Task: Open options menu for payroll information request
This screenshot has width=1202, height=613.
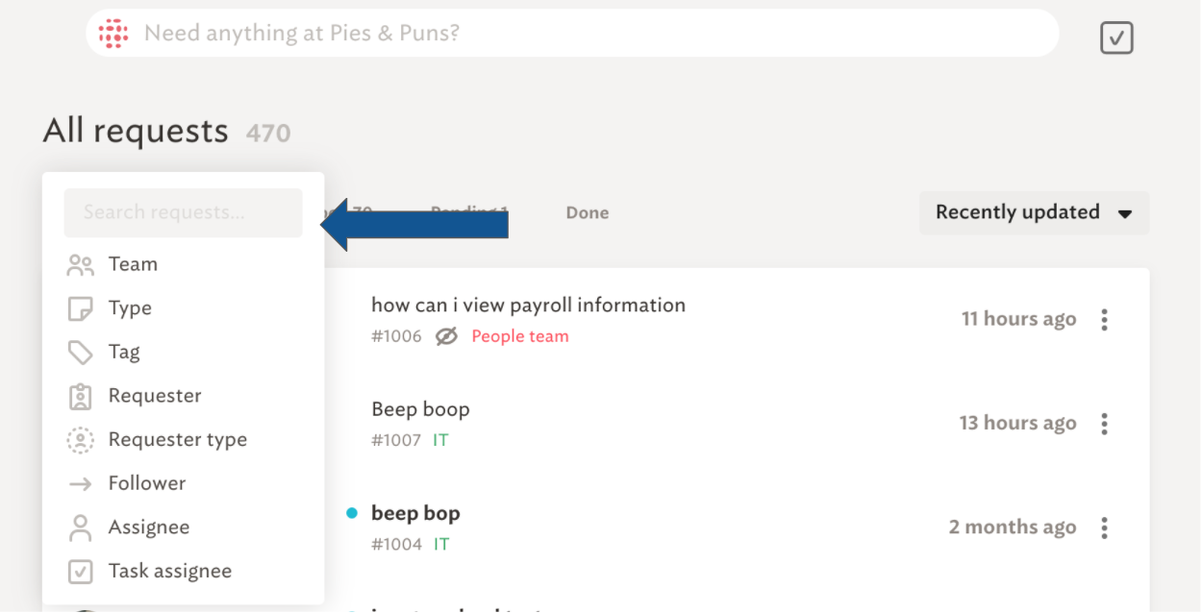Action: coord(1104,319)
